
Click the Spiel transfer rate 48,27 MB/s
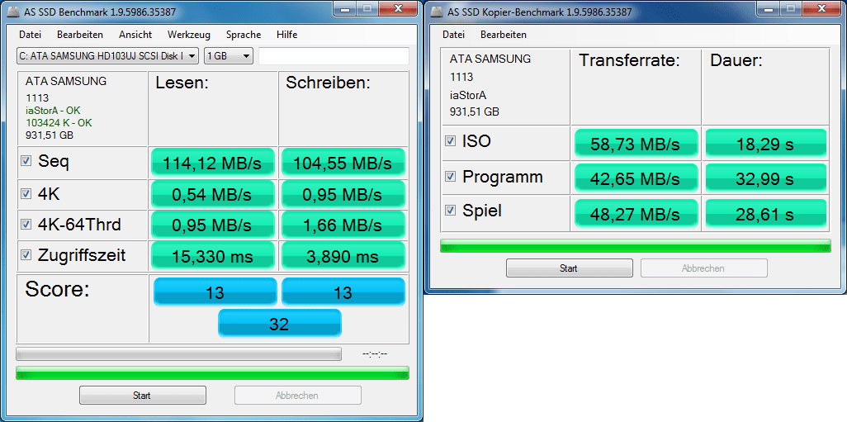coord(636,213)
